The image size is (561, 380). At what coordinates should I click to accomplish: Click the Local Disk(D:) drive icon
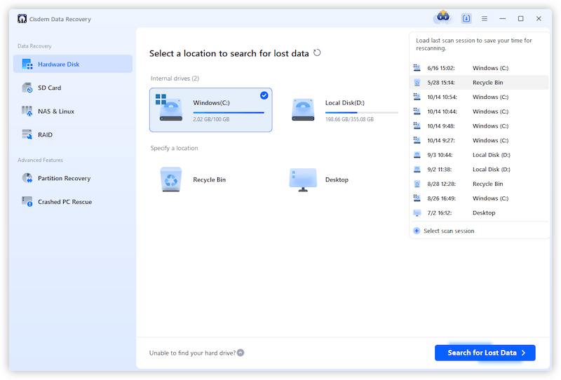[303, 109]
